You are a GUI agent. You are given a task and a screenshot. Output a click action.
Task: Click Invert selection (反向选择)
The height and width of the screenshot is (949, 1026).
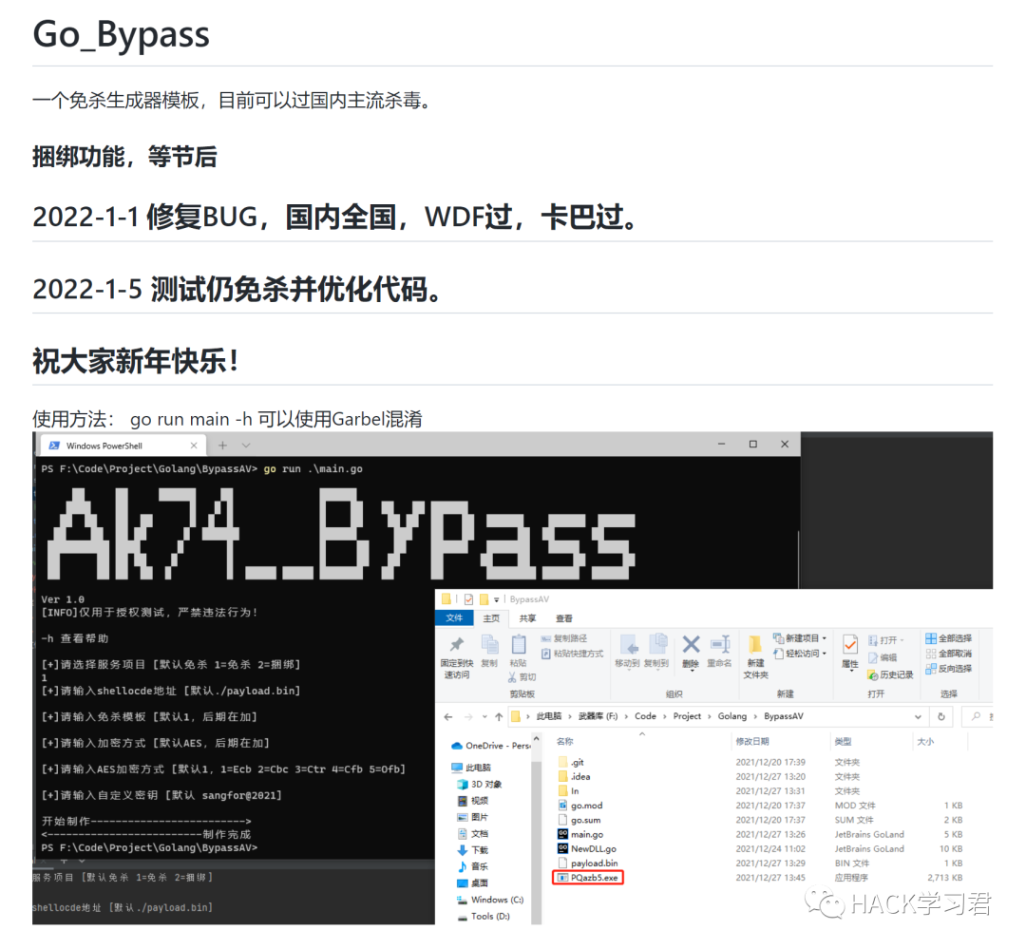click(948, 668)
